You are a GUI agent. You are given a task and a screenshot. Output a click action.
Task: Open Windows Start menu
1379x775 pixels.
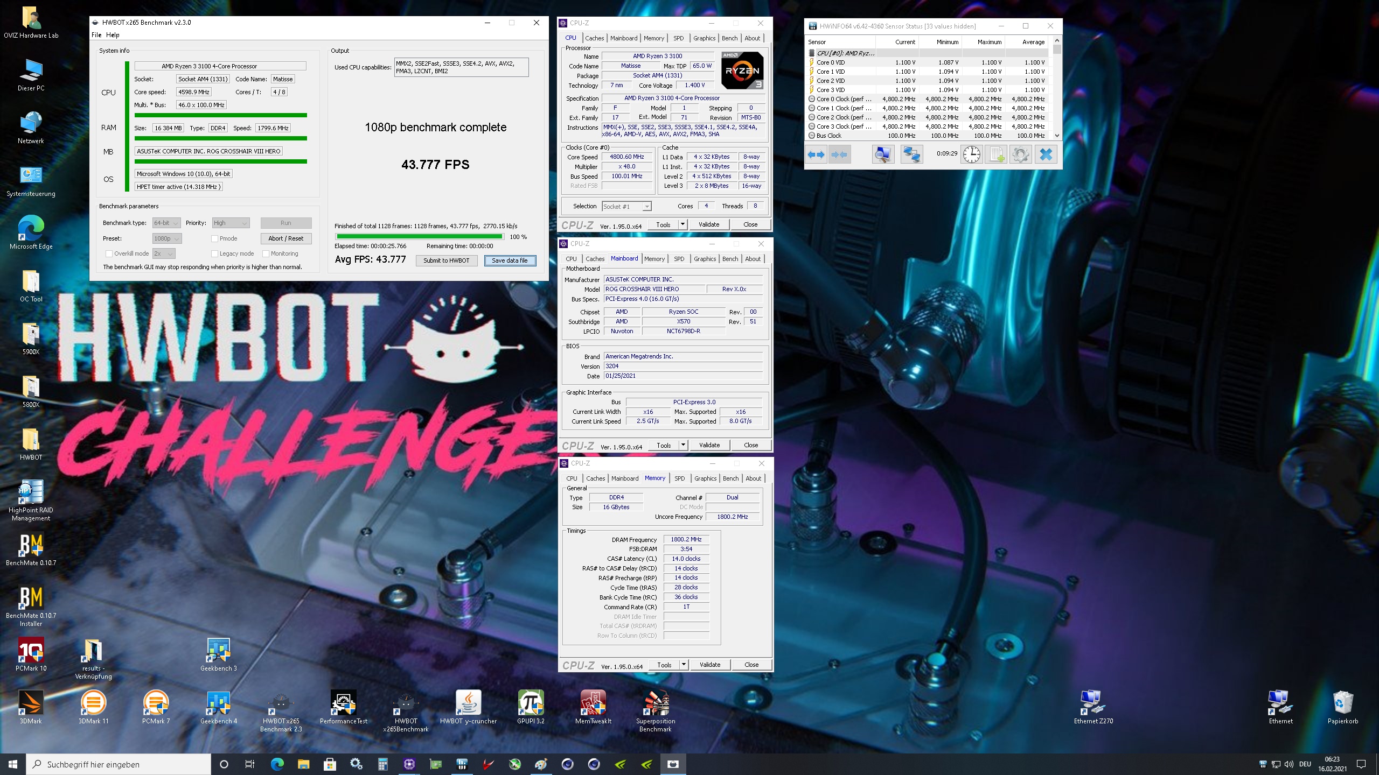[13, 764]
